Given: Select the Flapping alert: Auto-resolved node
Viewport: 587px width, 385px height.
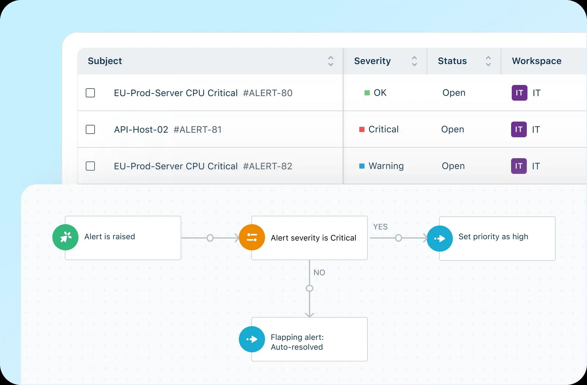Looking at the screenshot, I should click(310, 339).
